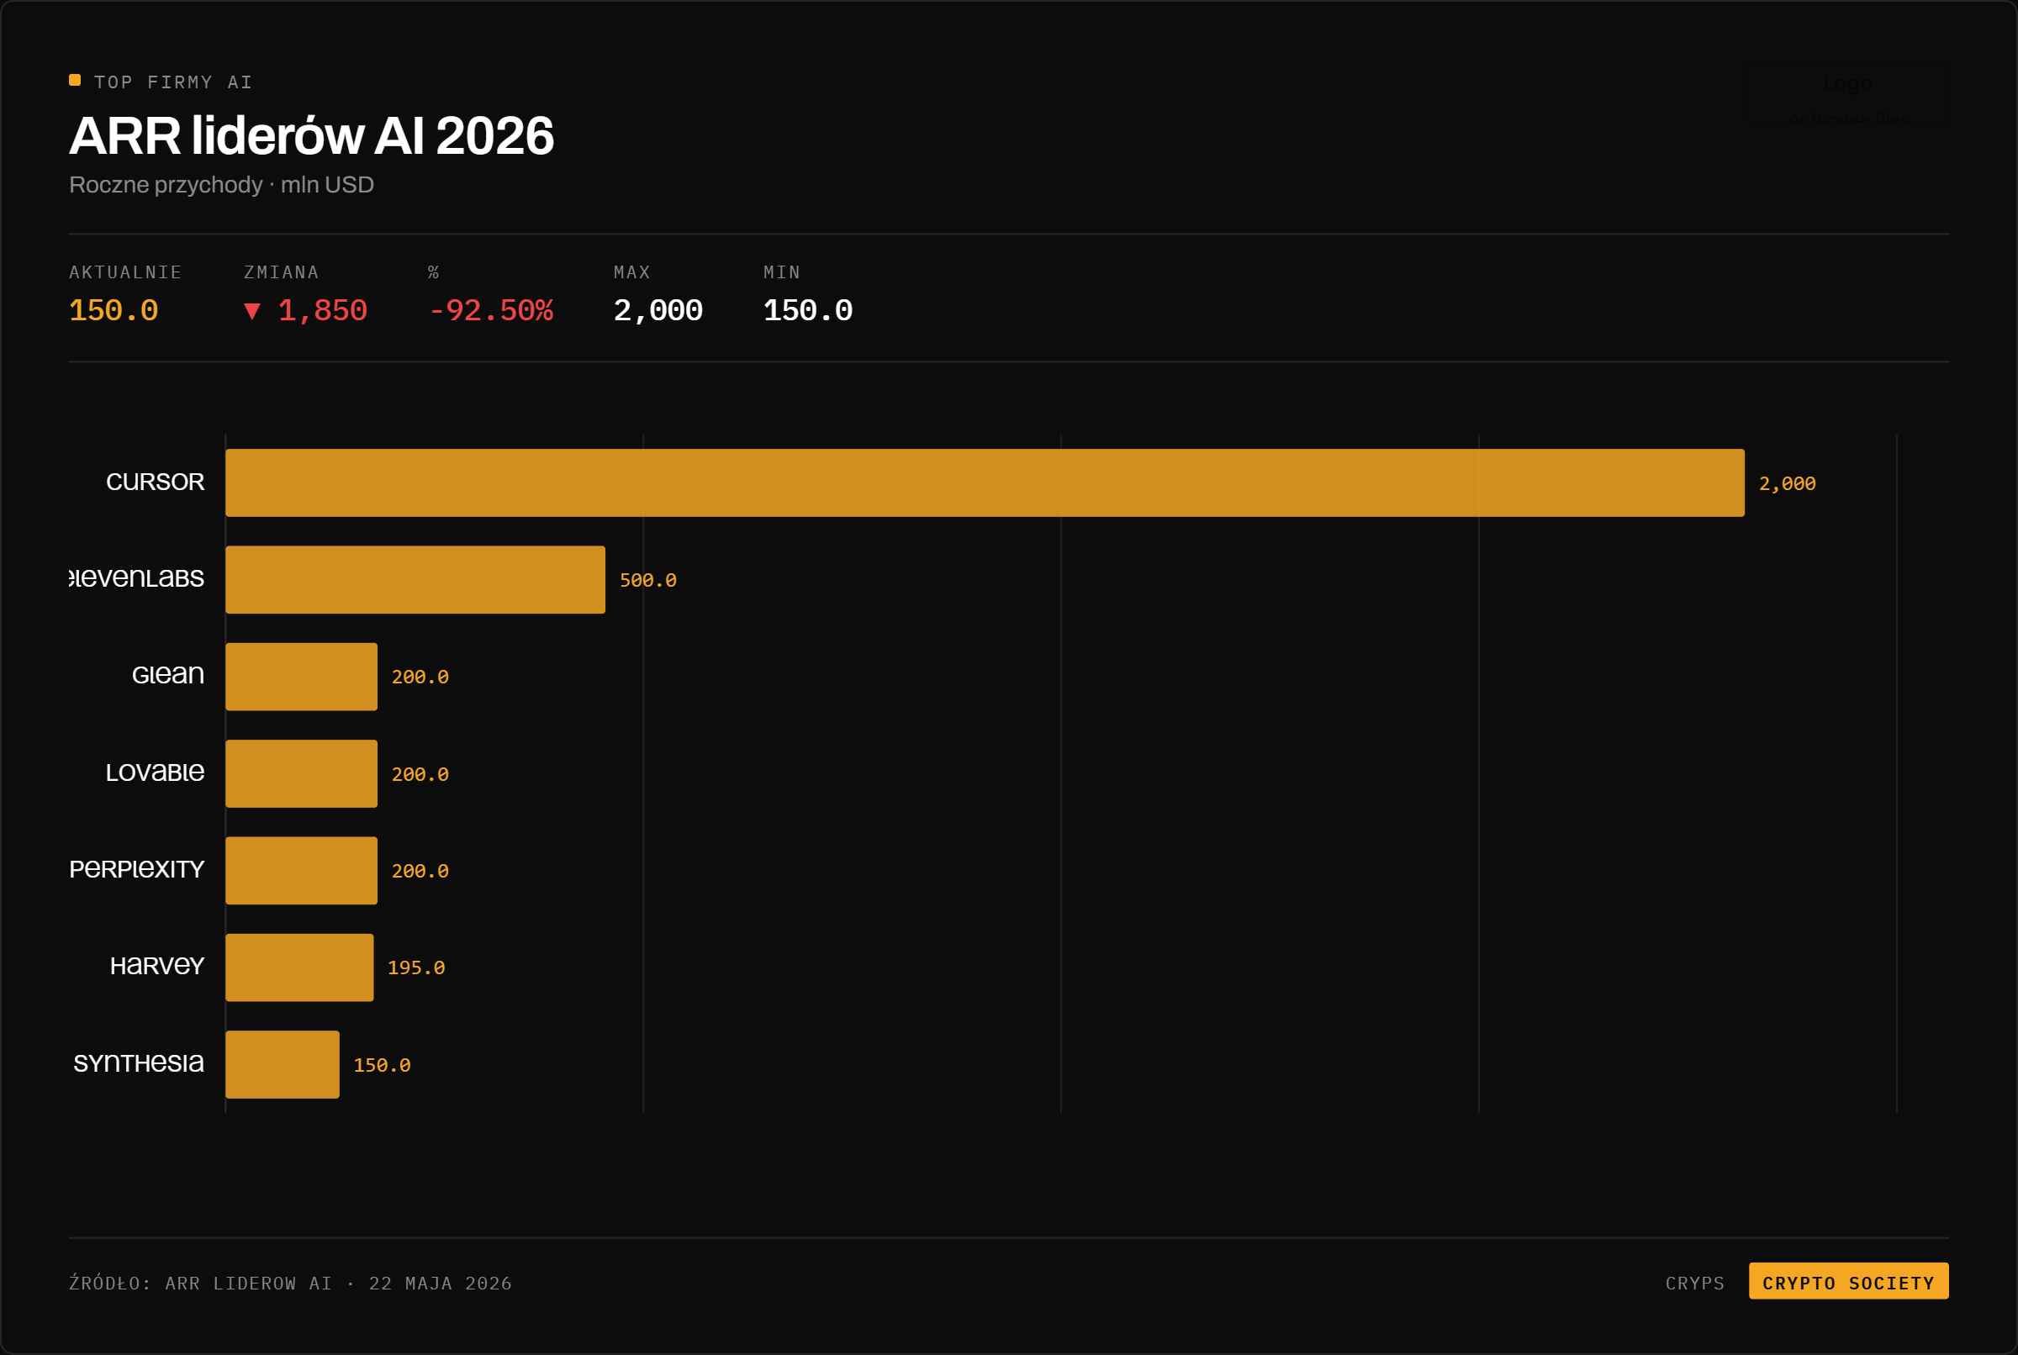Click the 500.0 bar value label
2018x1355 pixels.
click(648, 581)
